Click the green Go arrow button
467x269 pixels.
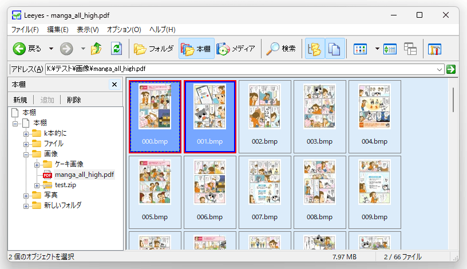pos(451,69)
